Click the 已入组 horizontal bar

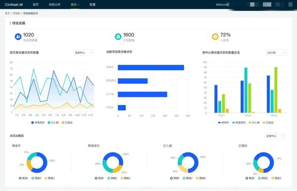(x=142, y=94)
